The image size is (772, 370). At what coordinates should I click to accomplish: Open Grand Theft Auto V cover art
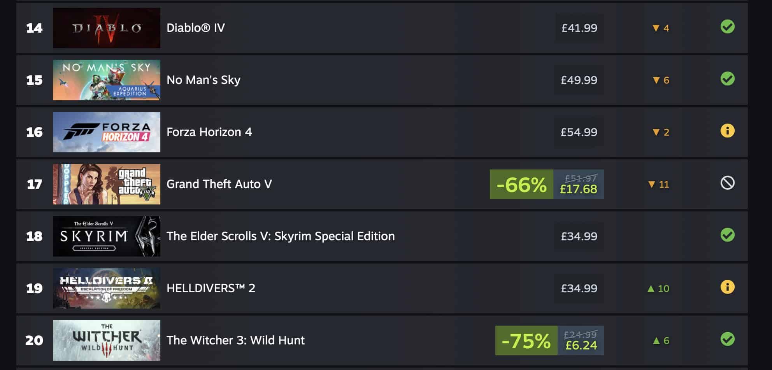[106, 184]
